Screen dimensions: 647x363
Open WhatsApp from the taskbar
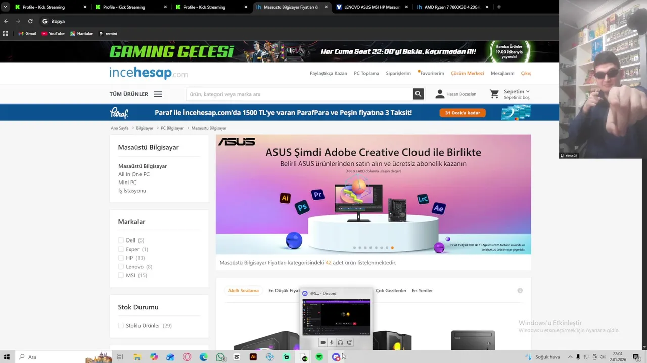click(x=220, y=357)
